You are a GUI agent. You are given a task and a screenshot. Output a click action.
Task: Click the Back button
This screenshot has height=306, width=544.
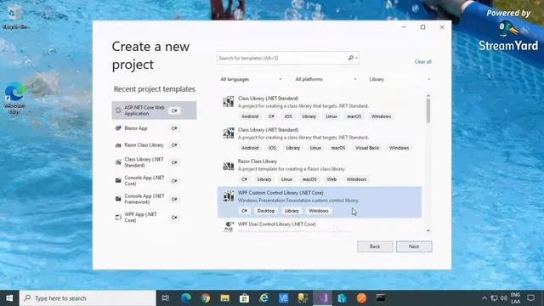tap(375, 246)
